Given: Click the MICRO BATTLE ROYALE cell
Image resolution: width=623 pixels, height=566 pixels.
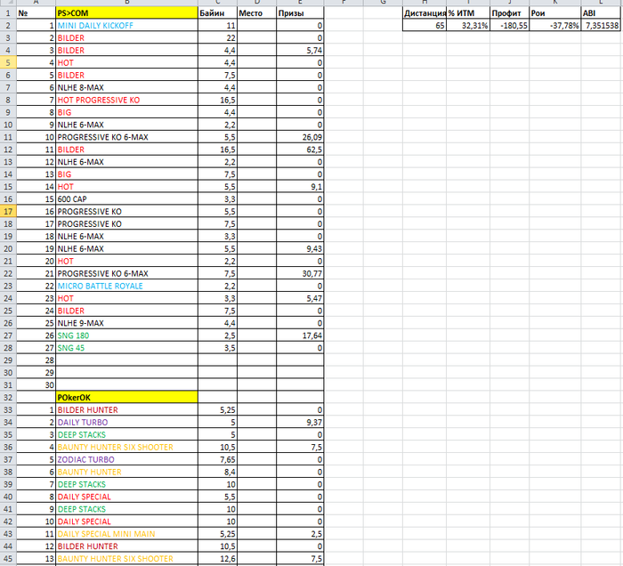Looking at the screenshot, I should 126,286.
